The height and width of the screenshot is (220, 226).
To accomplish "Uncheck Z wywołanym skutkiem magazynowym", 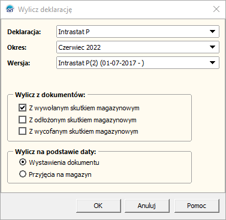I will coord(22,108).
